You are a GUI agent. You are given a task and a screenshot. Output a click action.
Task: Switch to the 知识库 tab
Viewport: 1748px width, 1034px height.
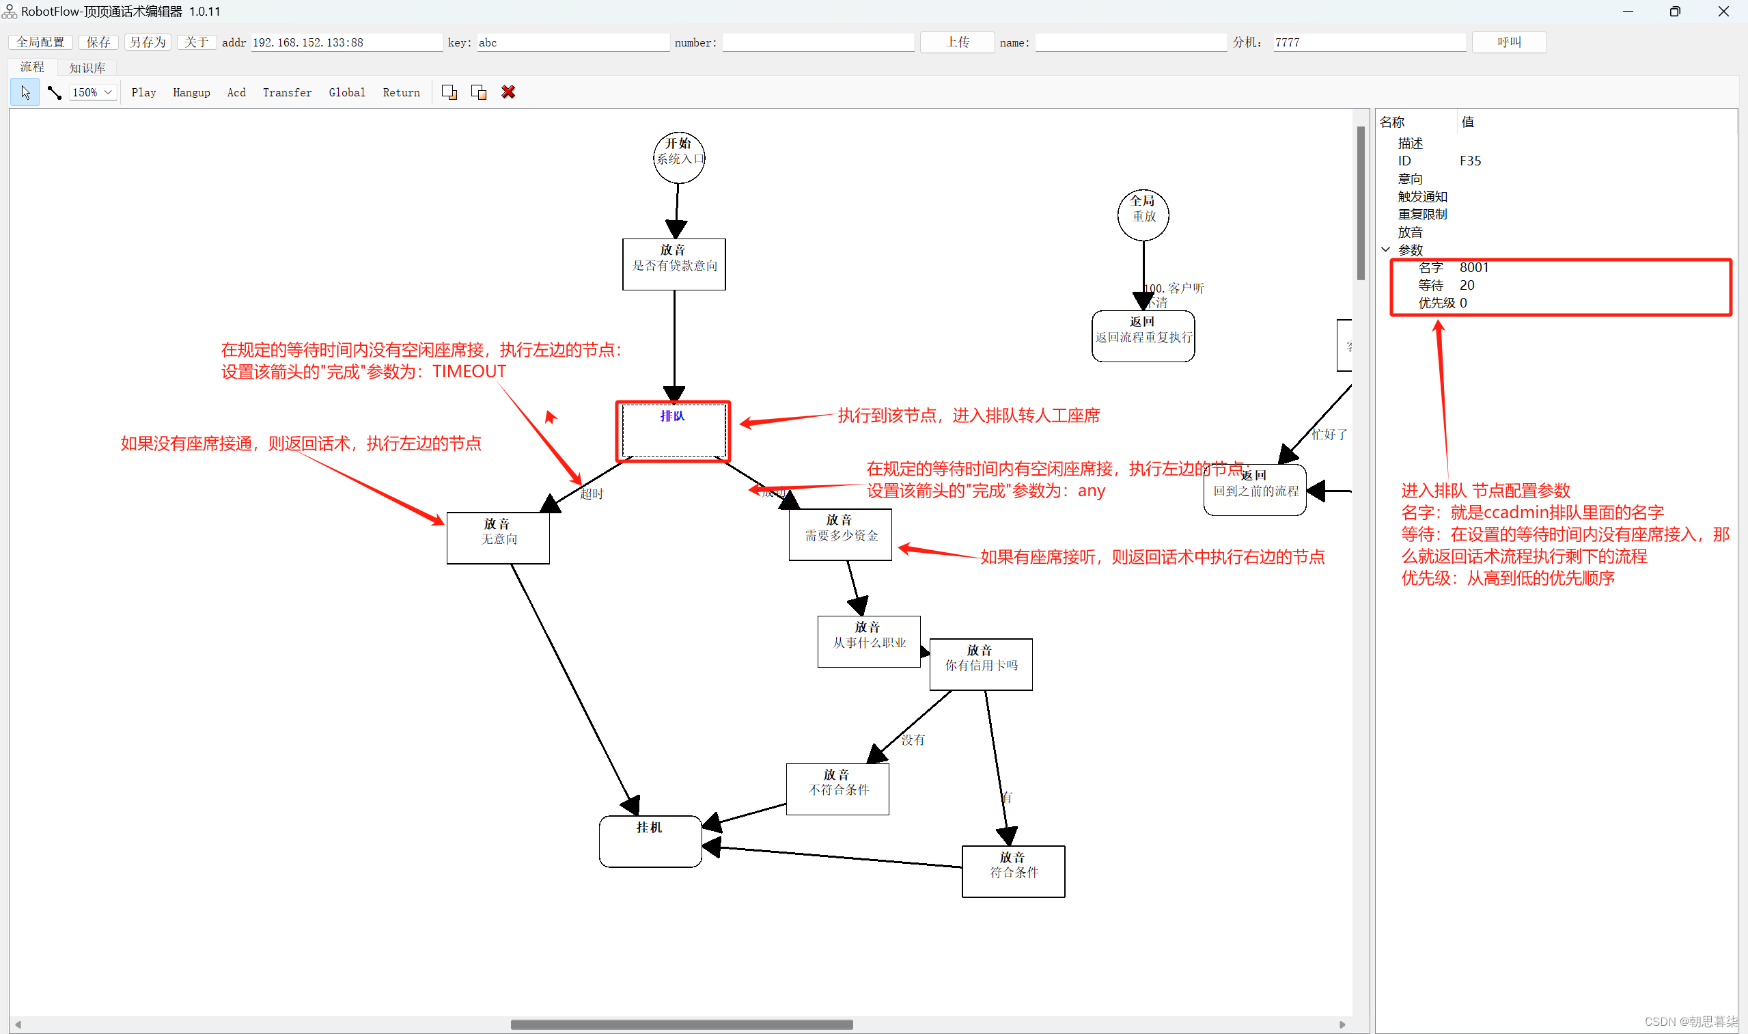click(x=87, y=68)
